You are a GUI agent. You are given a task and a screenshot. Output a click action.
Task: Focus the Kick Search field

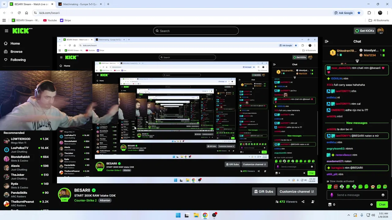(x=196, y=31)
